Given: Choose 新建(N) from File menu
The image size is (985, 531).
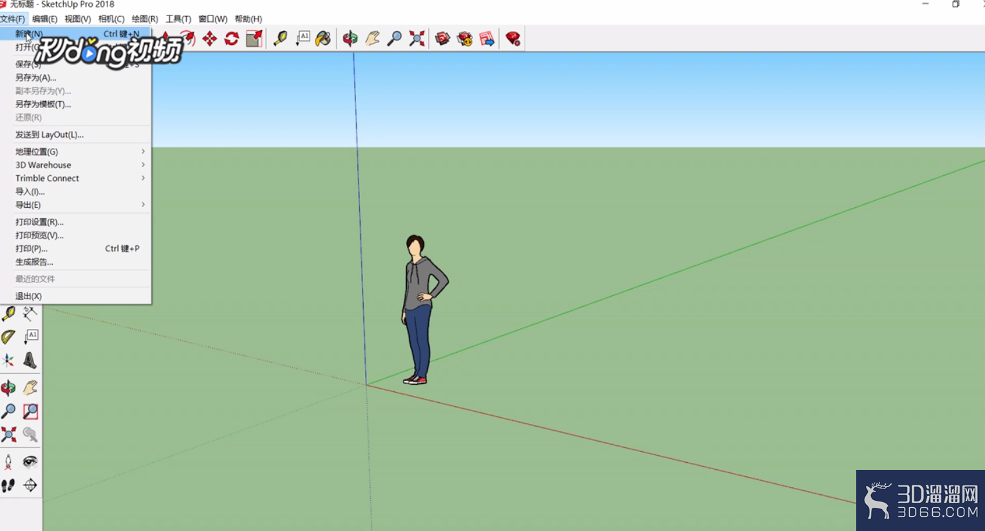Looking at the screenshot, I should click(76, 33).
